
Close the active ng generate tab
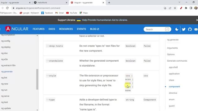(103, 2)
